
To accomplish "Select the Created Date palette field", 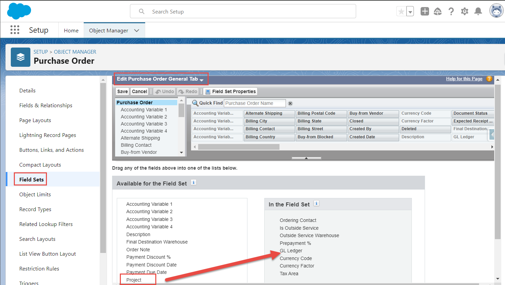I will pos(373,137).
